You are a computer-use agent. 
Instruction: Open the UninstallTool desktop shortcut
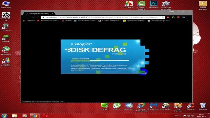click(x=166, y=107)
